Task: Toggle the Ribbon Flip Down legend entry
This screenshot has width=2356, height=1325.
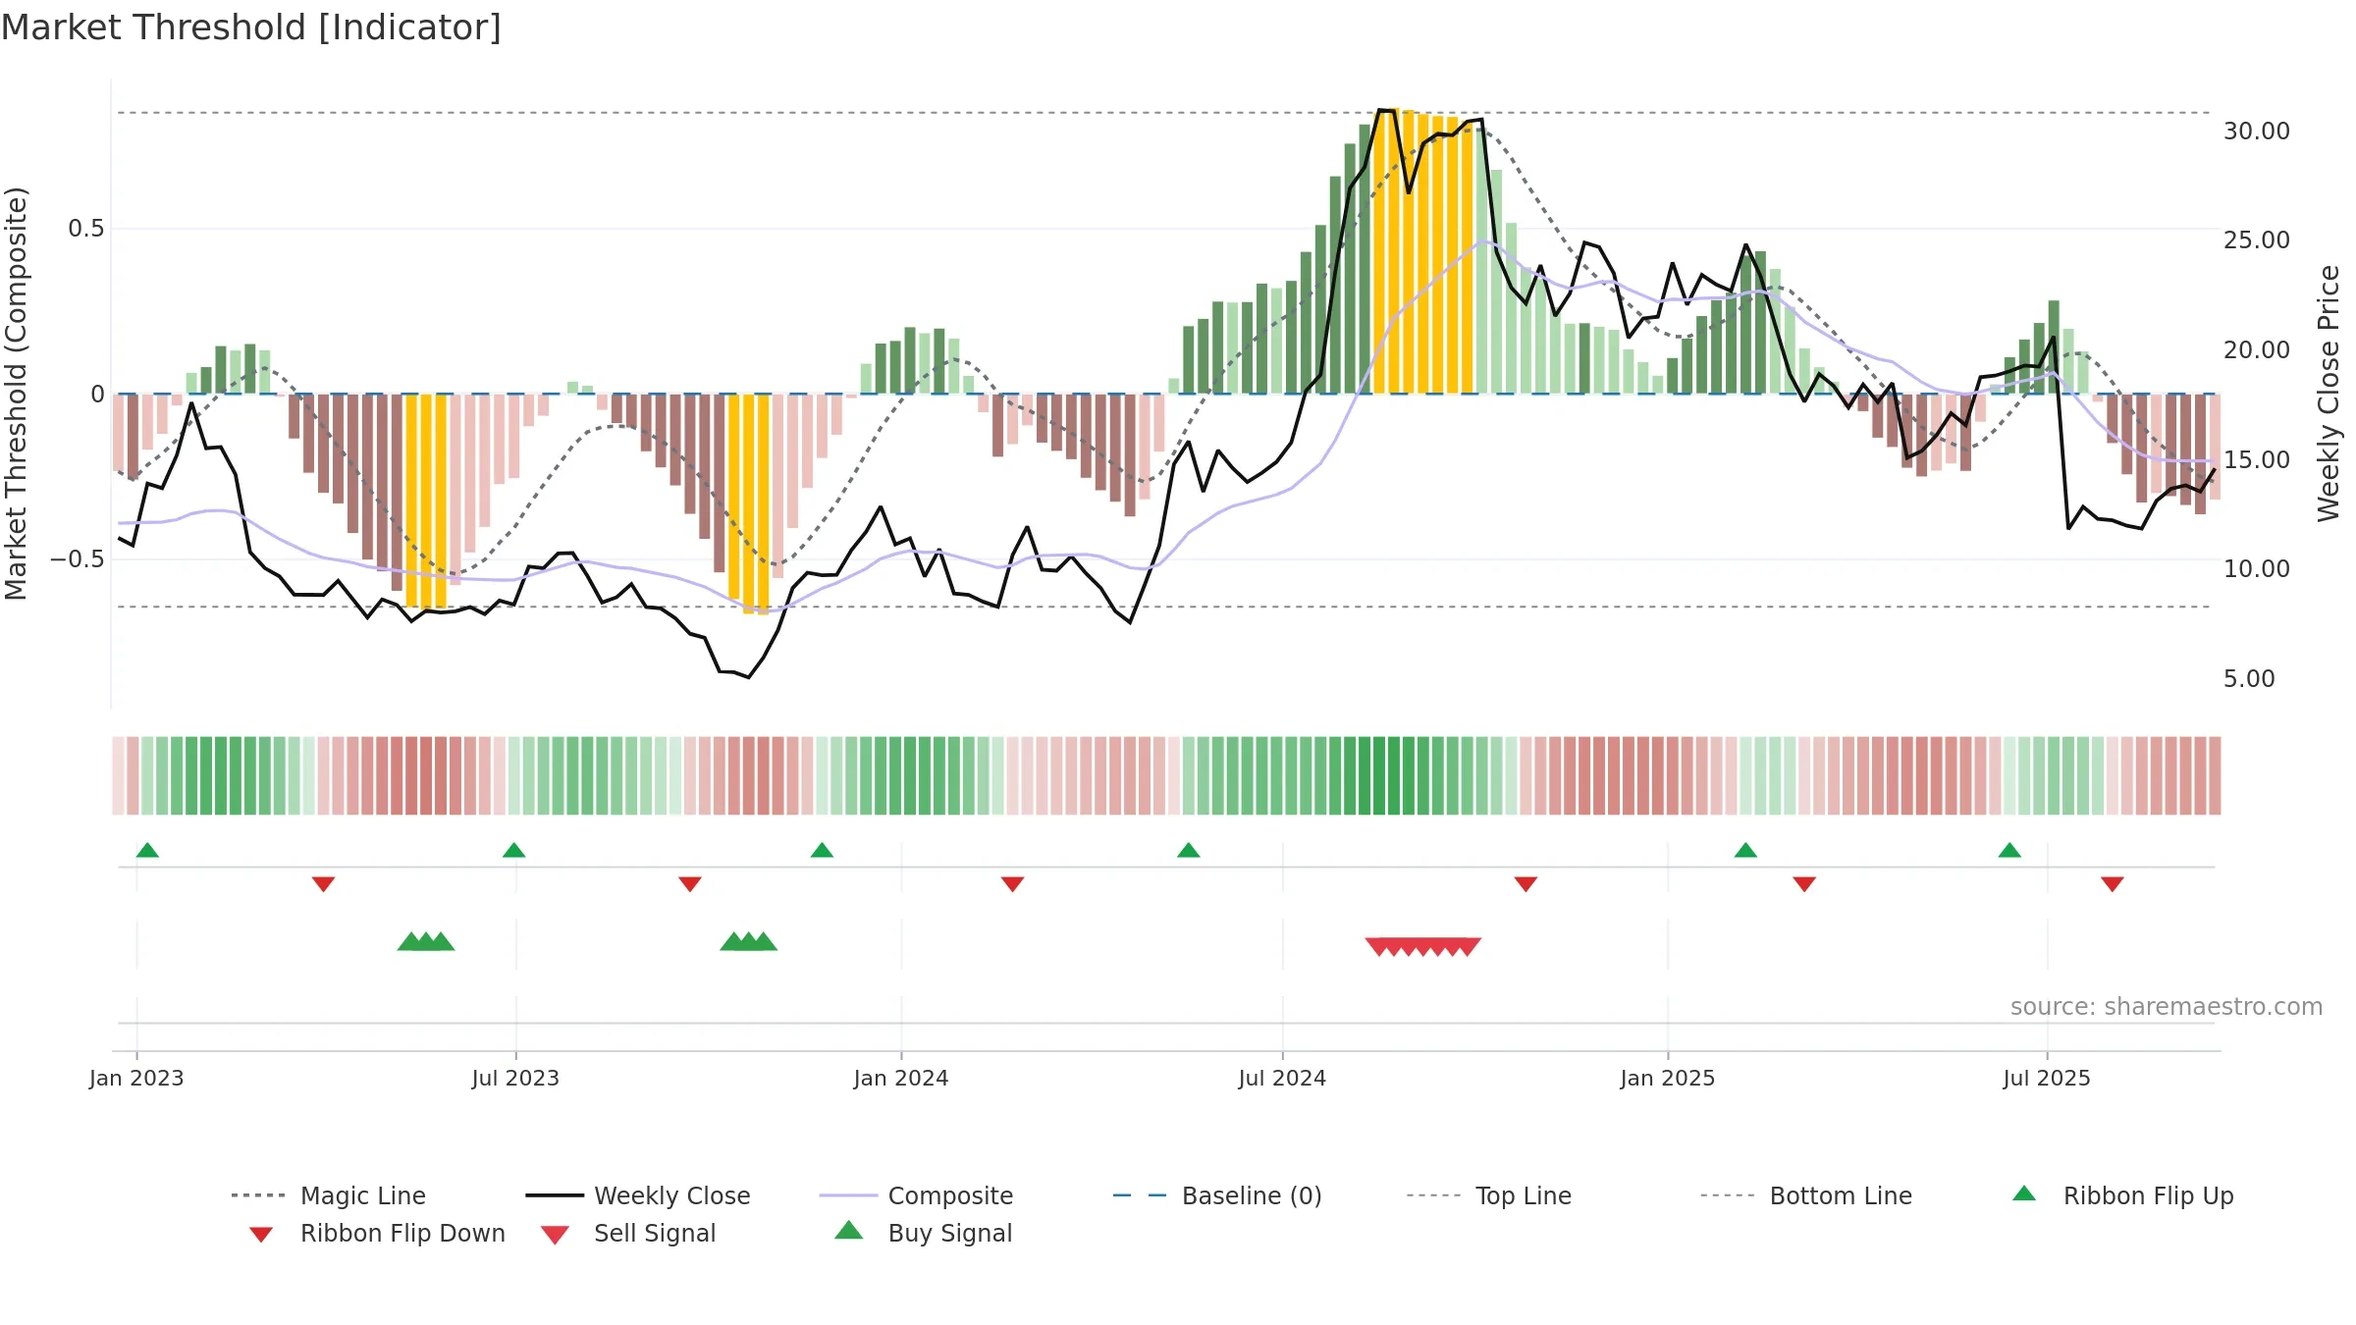Action: (x=378, y=1233)
